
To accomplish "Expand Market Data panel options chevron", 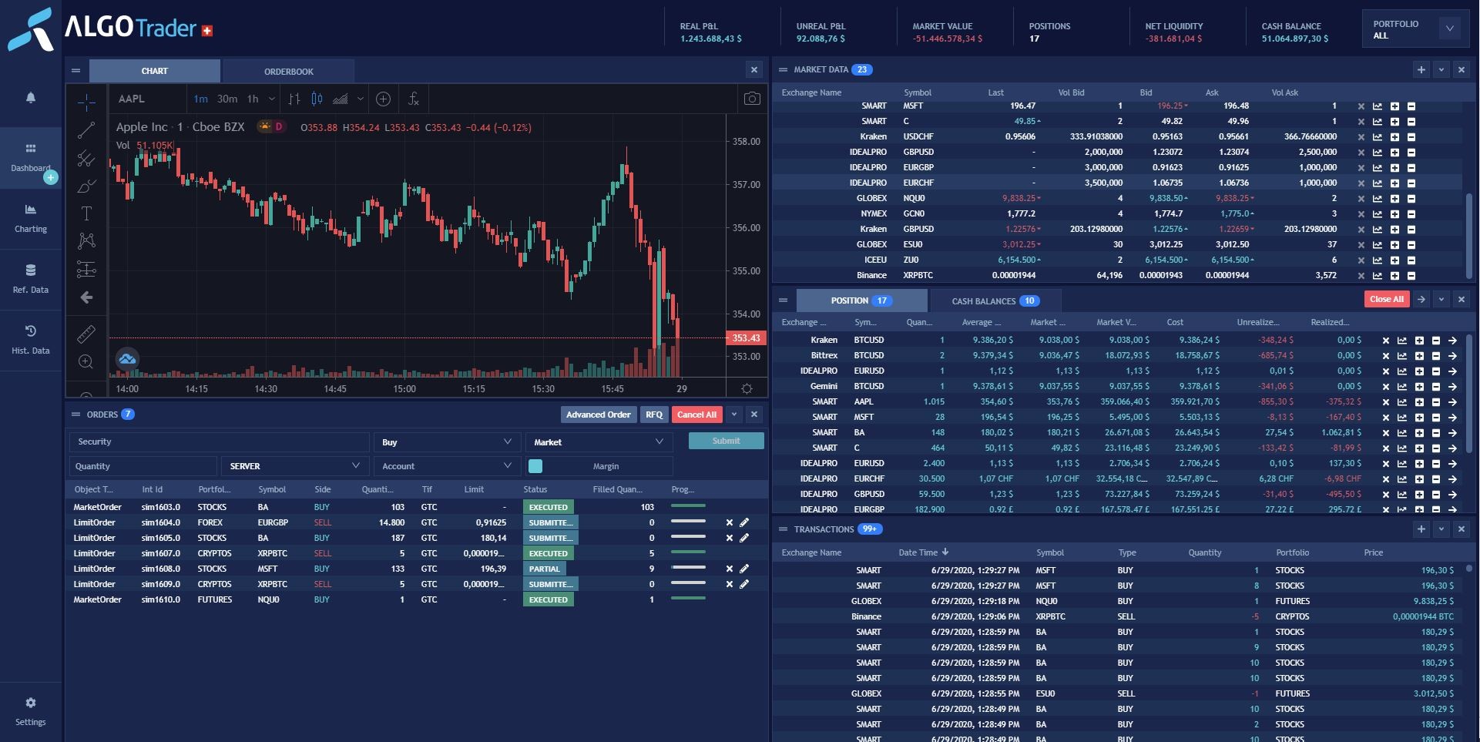I will click(1441, 69).
